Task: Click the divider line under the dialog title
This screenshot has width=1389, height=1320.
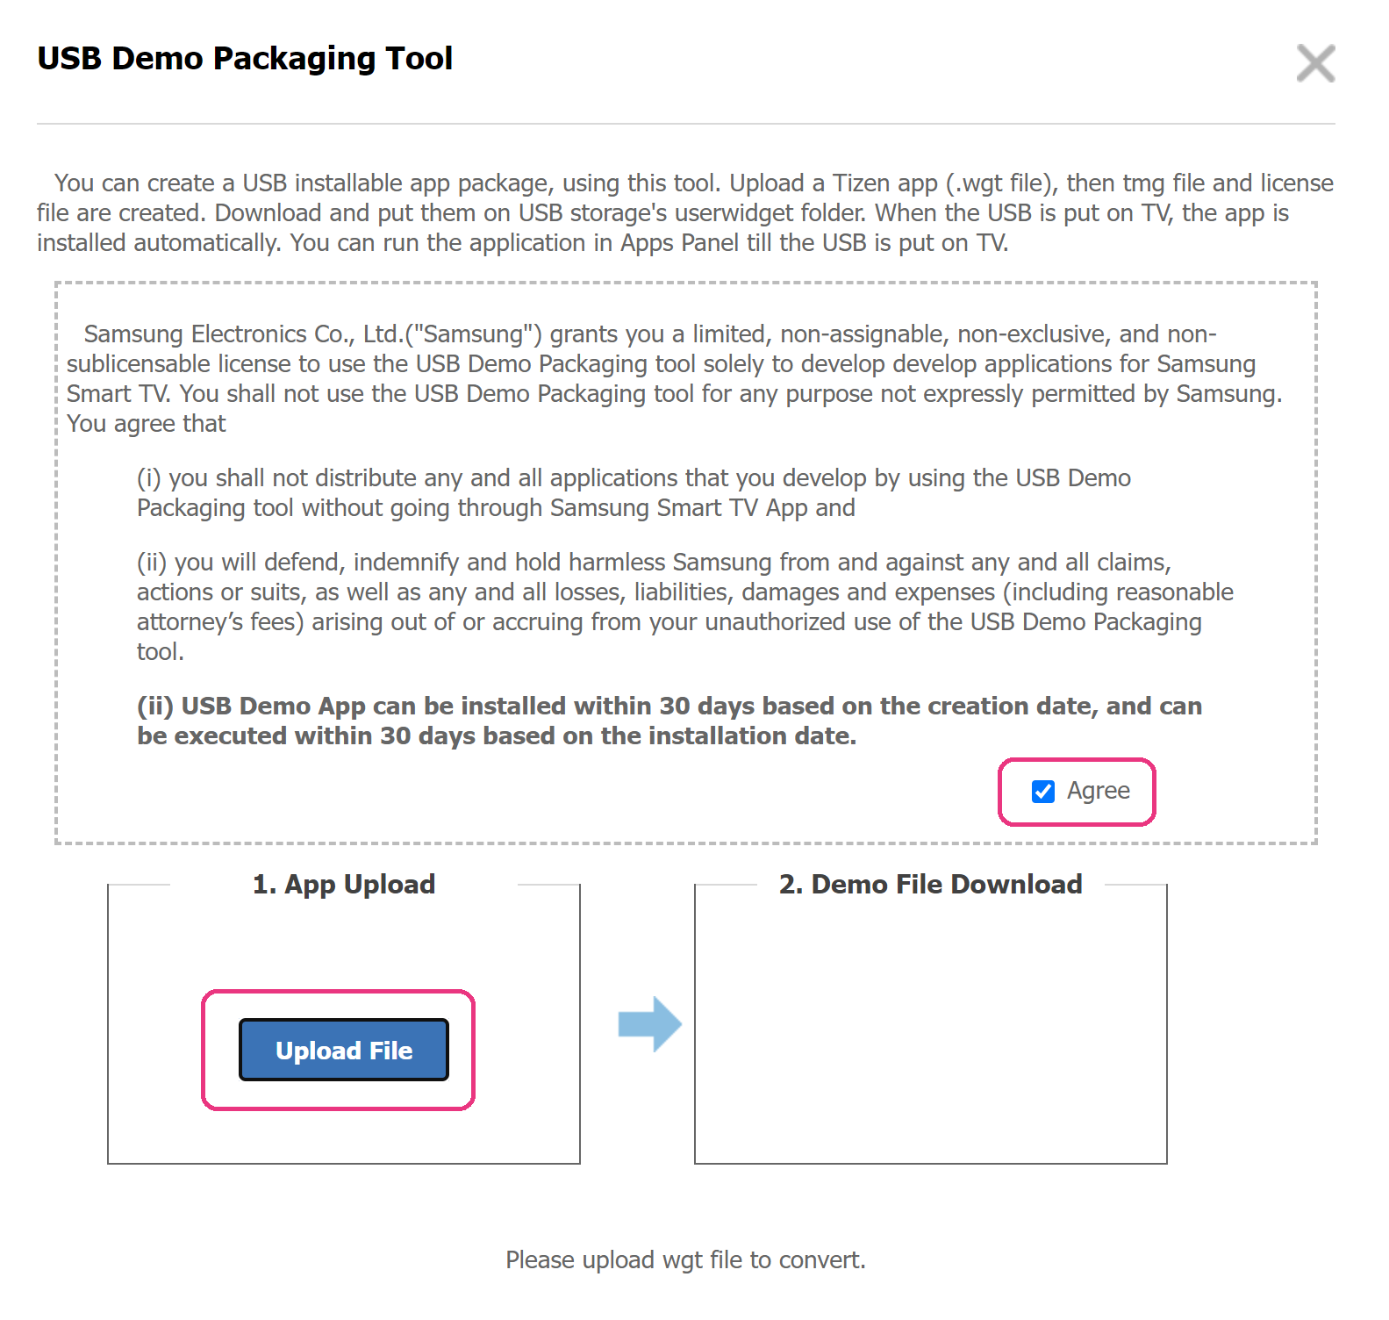Action: pos(685,124)
